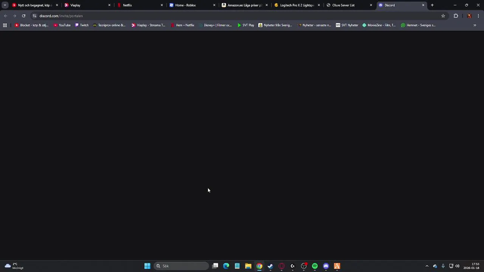
Task: Open the Teoriprov online bookmark
Action: pos(109,25)
